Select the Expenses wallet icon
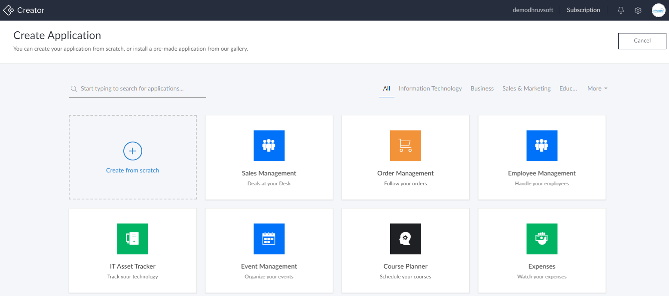This screenshot has width=669, height=296. click(x=542, y=239)
